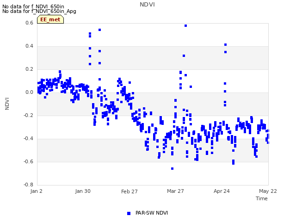This screenshot has width=296, height=222.
Task: Click the Jan 30 x-axis tick label
Action: 83,191
